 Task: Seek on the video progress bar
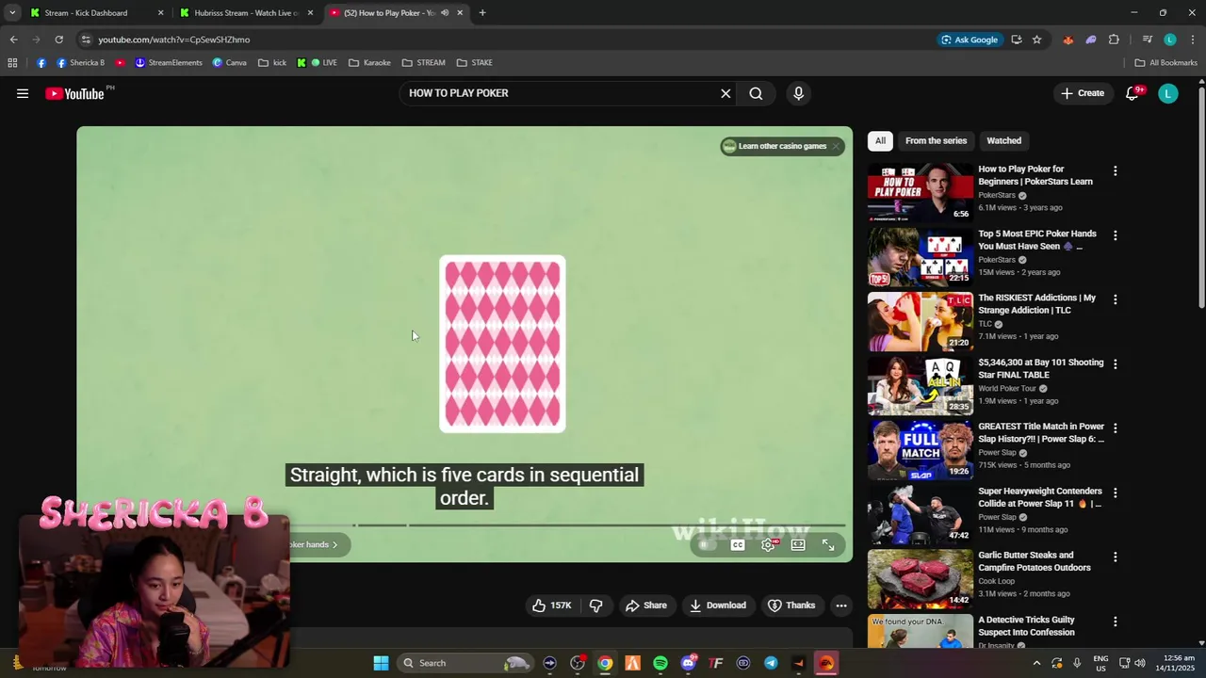pyautogui.click(x=566, y=525)
